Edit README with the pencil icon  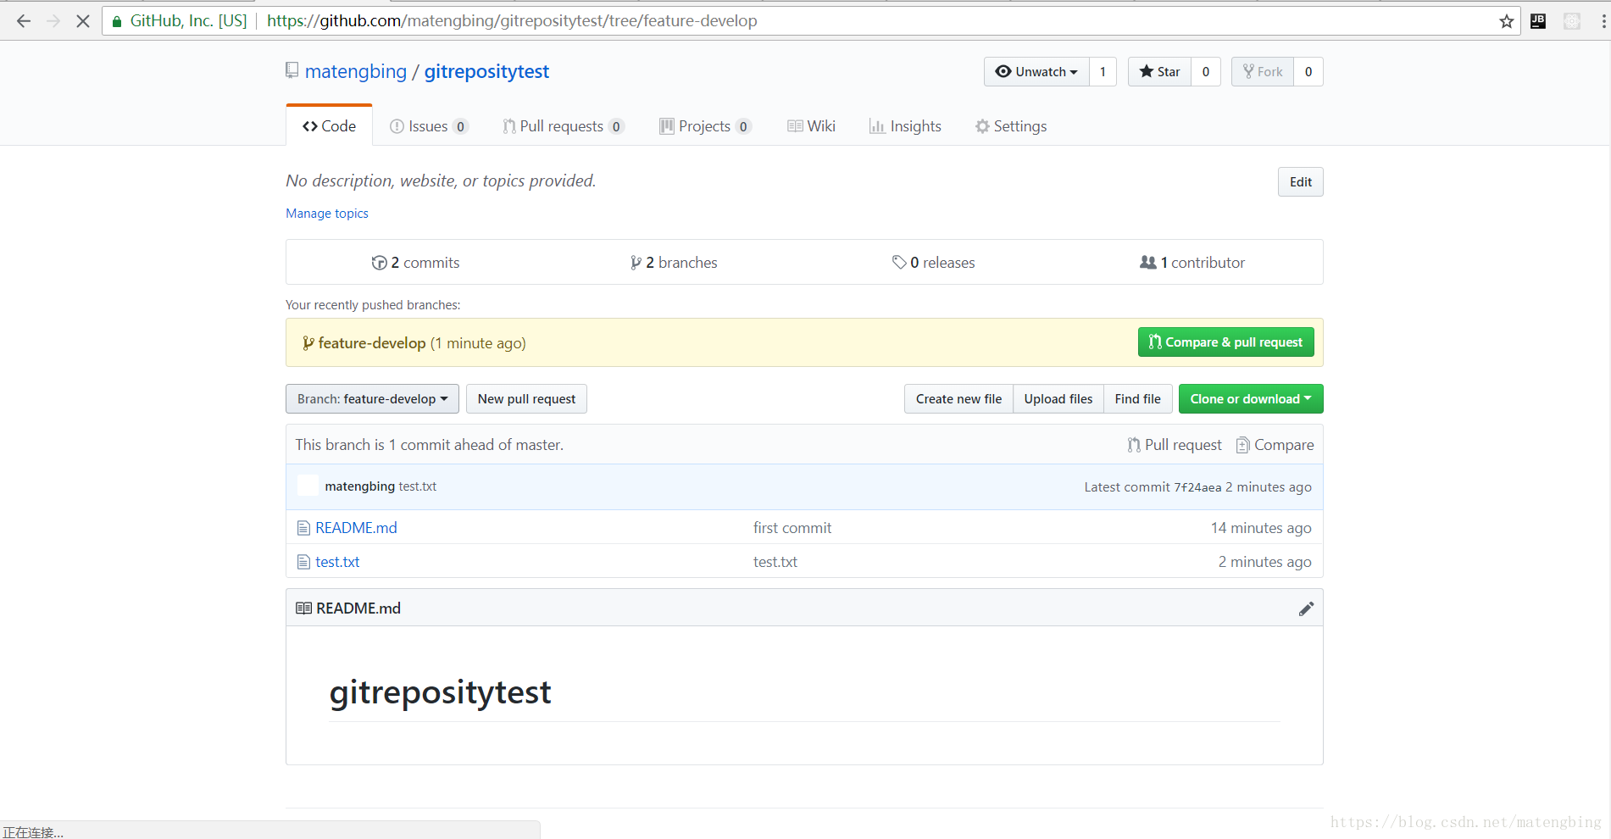(x=1306, y=608)
